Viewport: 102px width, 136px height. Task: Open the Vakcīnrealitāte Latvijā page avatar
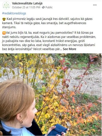pos(6,5)
